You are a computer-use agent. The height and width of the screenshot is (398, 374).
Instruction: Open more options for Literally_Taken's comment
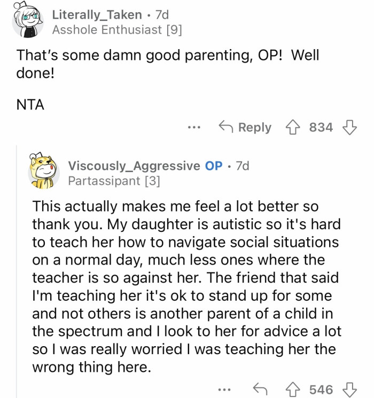tap(194, 128)
